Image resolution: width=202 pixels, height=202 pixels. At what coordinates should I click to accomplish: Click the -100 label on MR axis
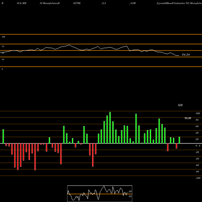pyautogui.click(x=198, y=178)
